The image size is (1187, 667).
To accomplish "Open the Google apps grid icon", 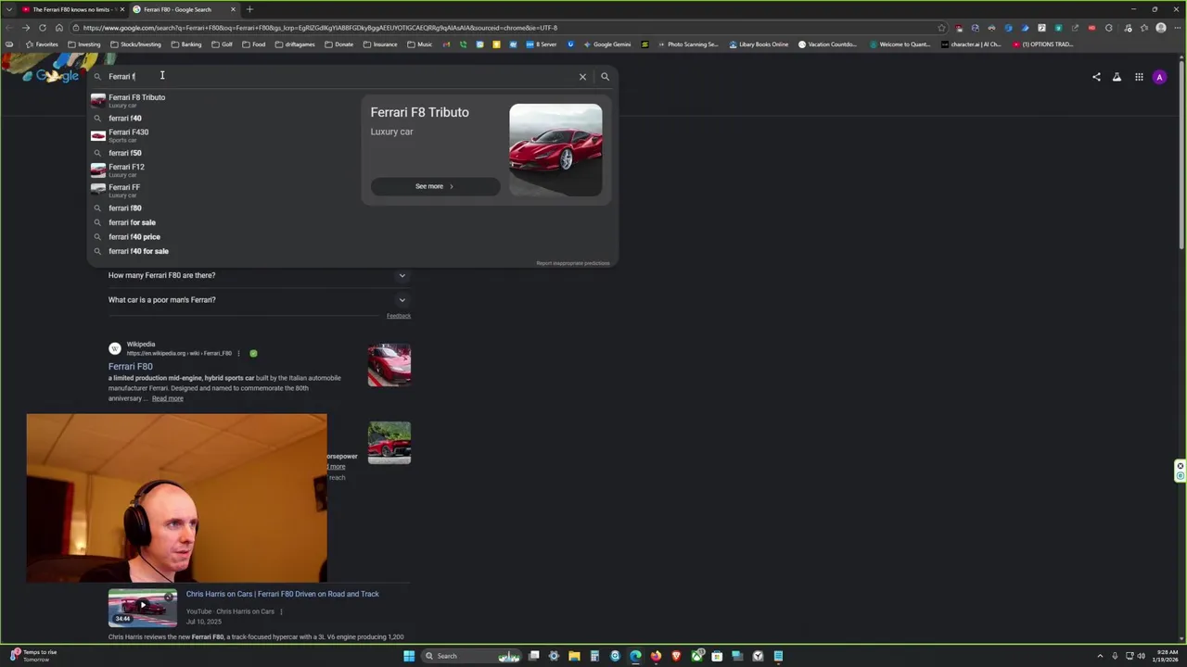I will pyautogui.click(x=1139, y=77).
